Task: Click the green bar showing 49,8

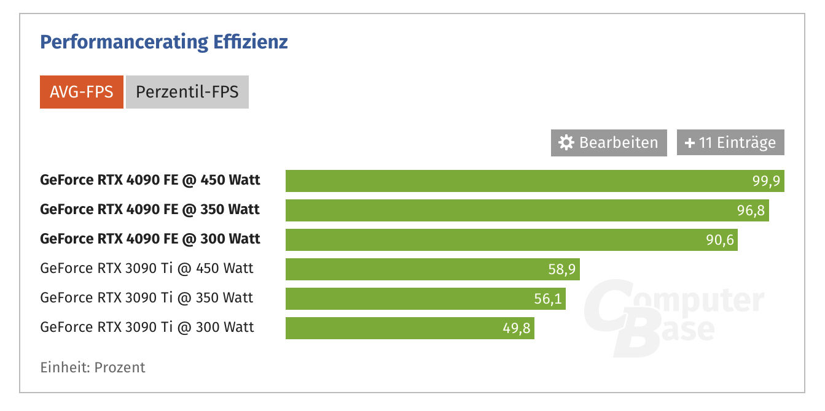Action: click(410, 328)
